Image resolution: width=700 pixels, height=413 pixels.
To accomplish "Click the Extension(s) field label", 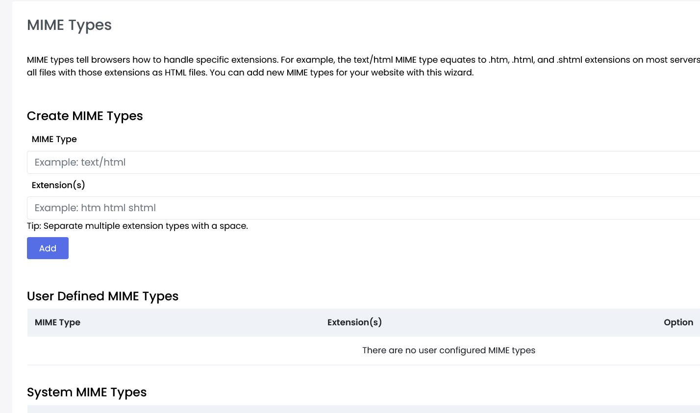I will coord(58,185).
